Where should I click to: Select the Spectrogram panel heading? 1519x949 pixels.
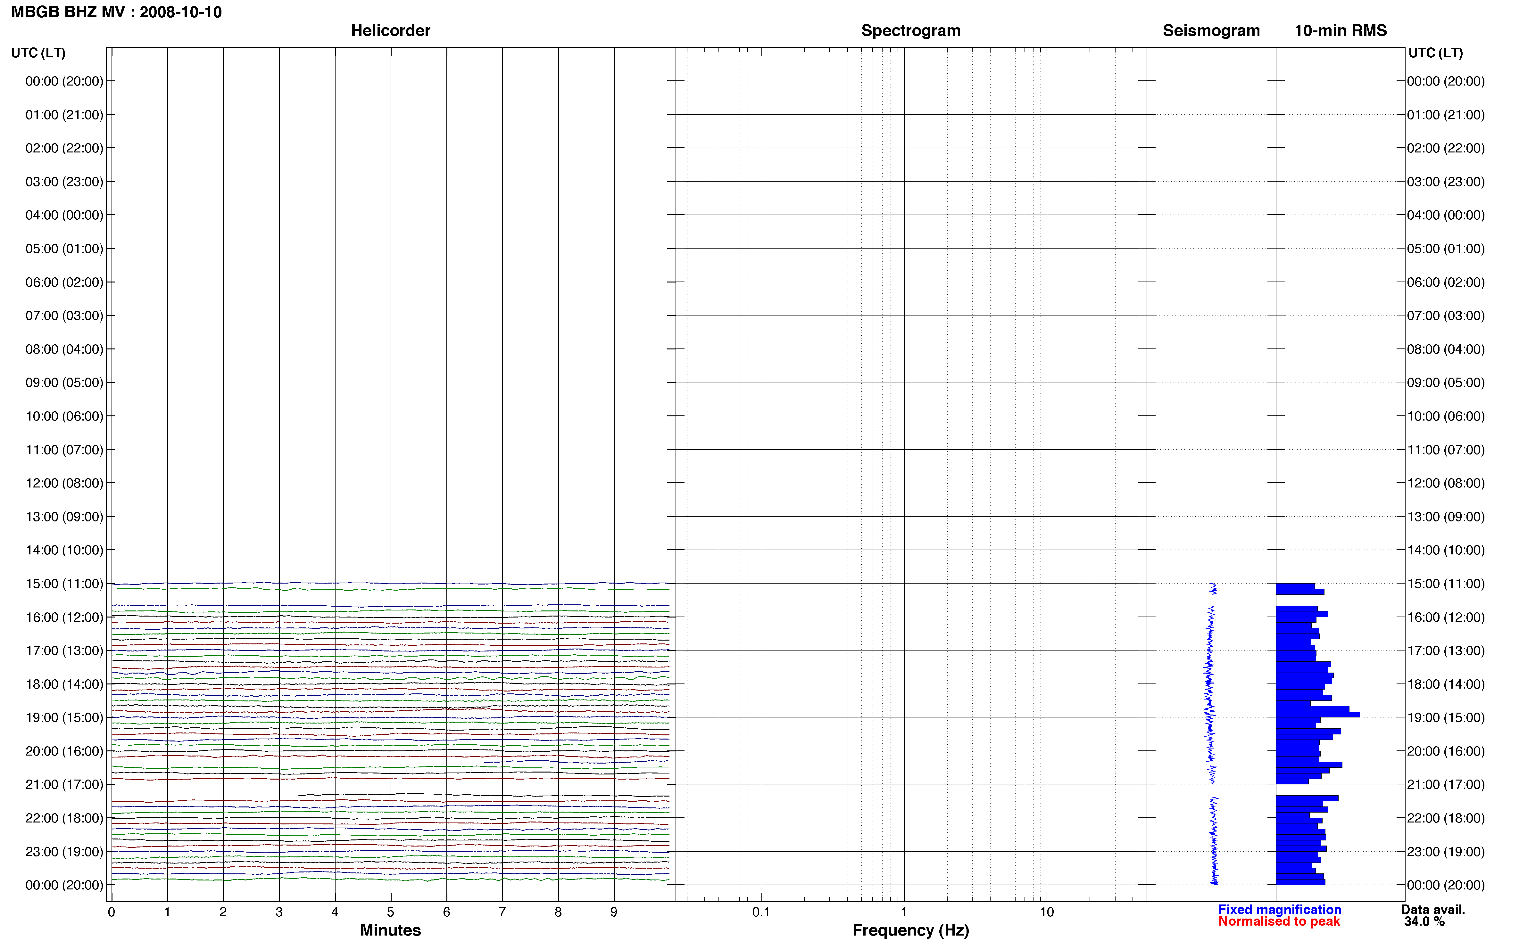click(910, 31)
